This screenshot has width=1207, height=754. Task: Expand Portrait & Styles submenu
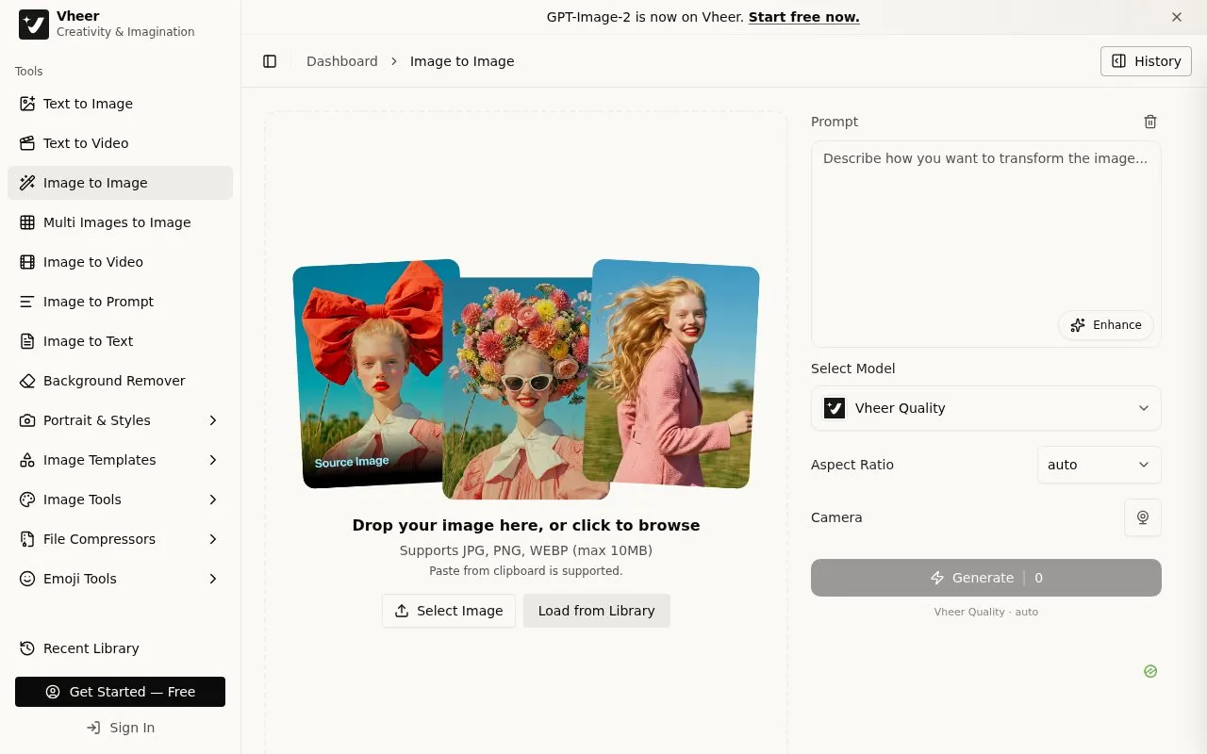(120, 420)
